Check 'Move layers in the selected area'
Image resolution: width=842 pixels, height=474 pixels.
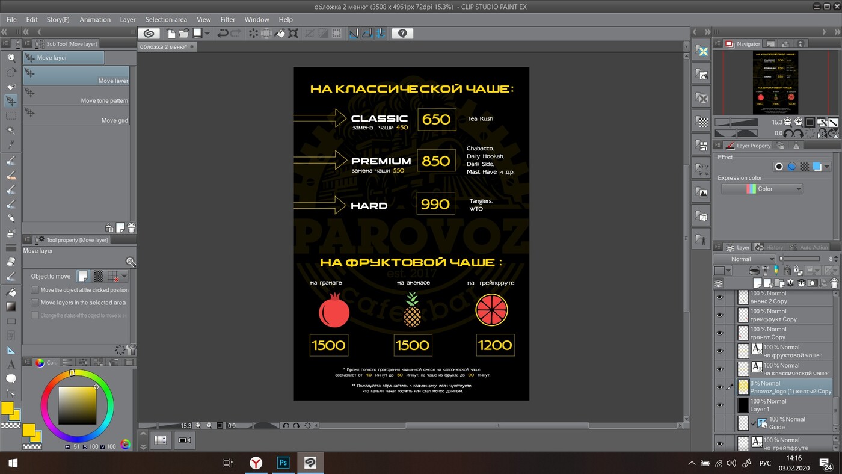click(x=35, y=303)
